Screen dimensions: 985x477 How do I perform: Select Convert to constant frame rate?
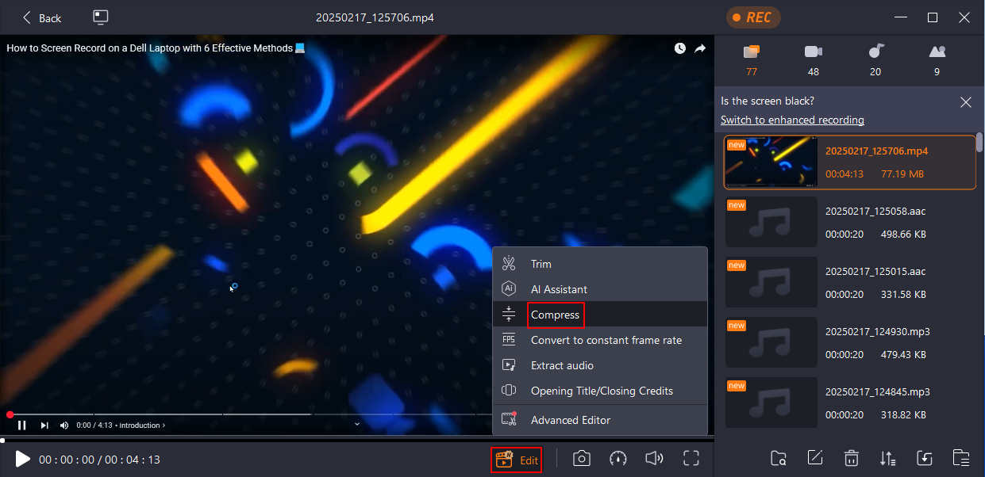(x=600, y=340)
